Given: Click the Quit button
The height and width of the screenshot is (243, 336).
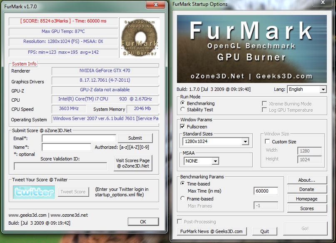Looking at the screenshot, I should 265,231.
